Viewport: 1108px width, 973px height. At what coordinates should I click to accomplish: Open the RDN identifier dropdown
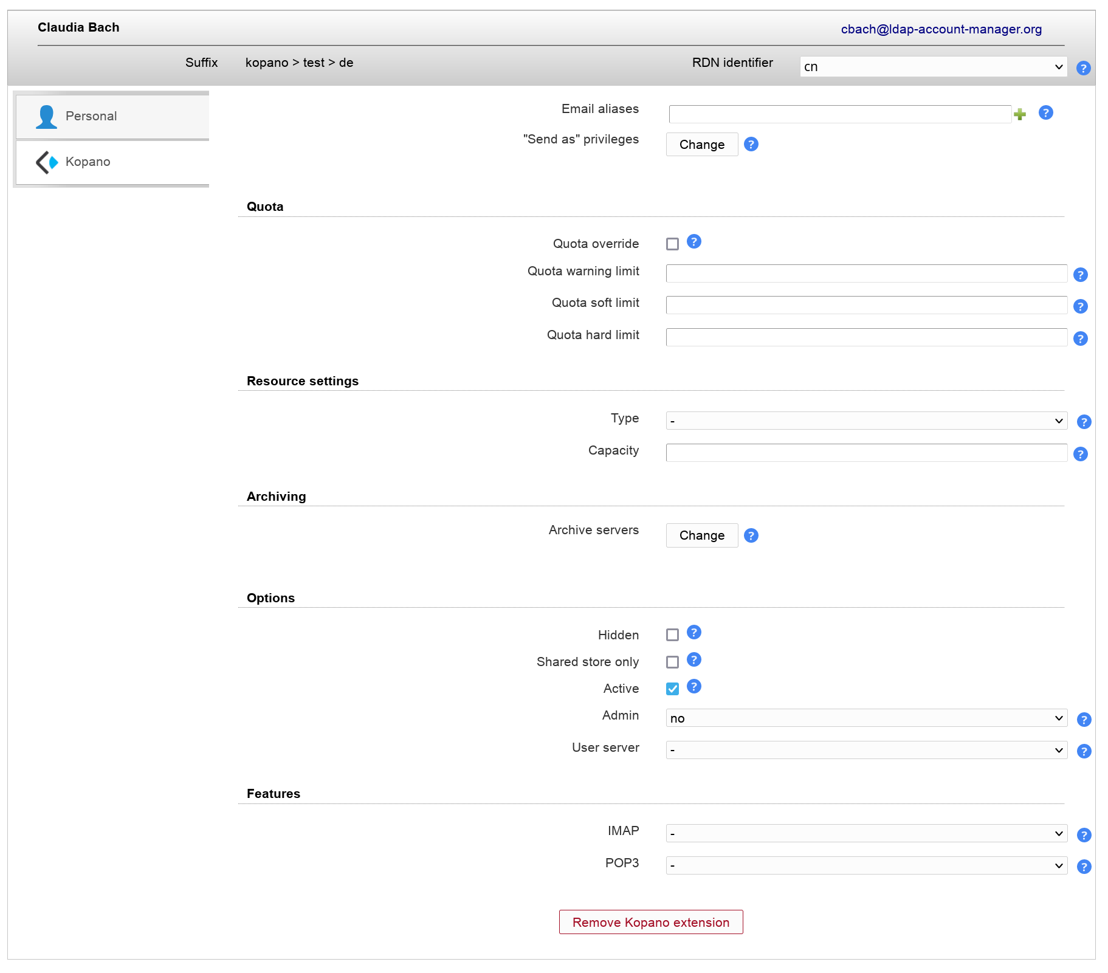click(x=932, y=67)
